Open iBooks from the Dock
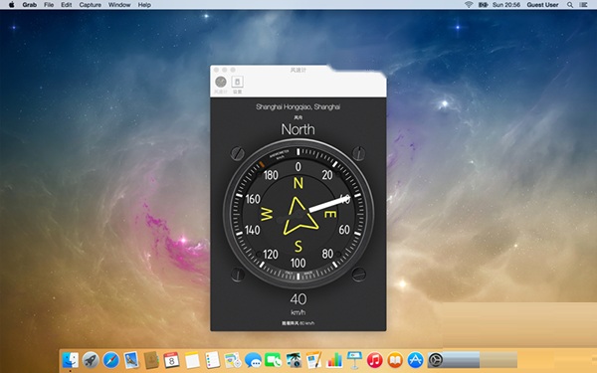 [395, 360]
